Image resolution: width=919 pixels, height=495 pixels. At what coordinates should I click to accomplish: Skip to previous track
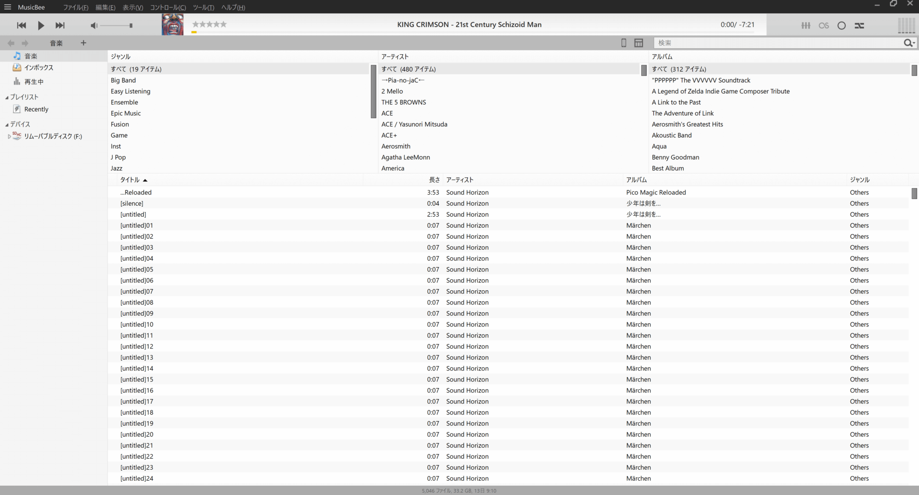21,25
